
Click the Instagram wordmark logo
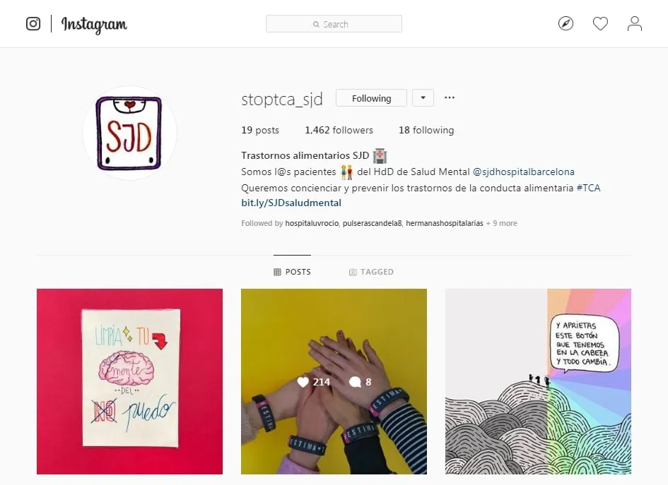(94, 25)
